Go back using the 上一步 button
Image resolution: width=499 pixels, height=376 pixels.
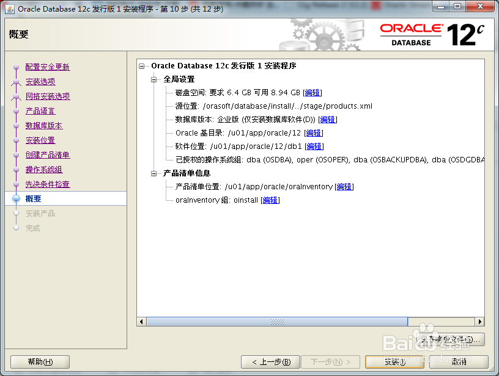tap(271, 362)
